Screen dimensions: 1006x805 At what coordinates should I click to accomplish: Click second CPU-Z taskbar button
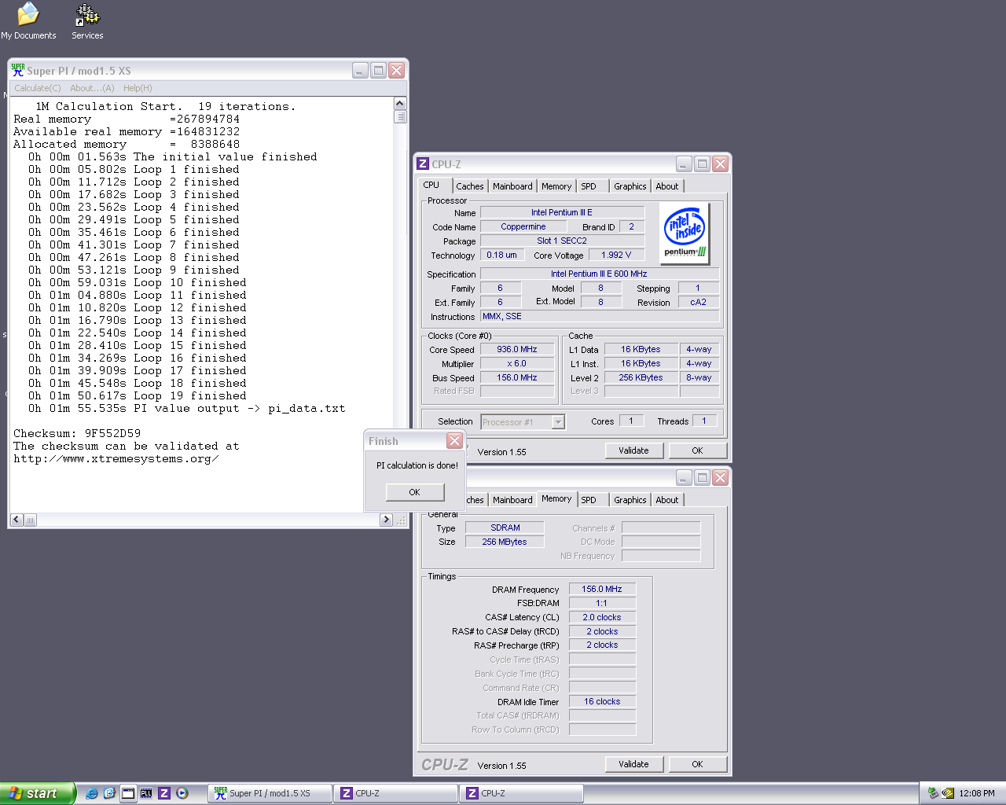521,793
